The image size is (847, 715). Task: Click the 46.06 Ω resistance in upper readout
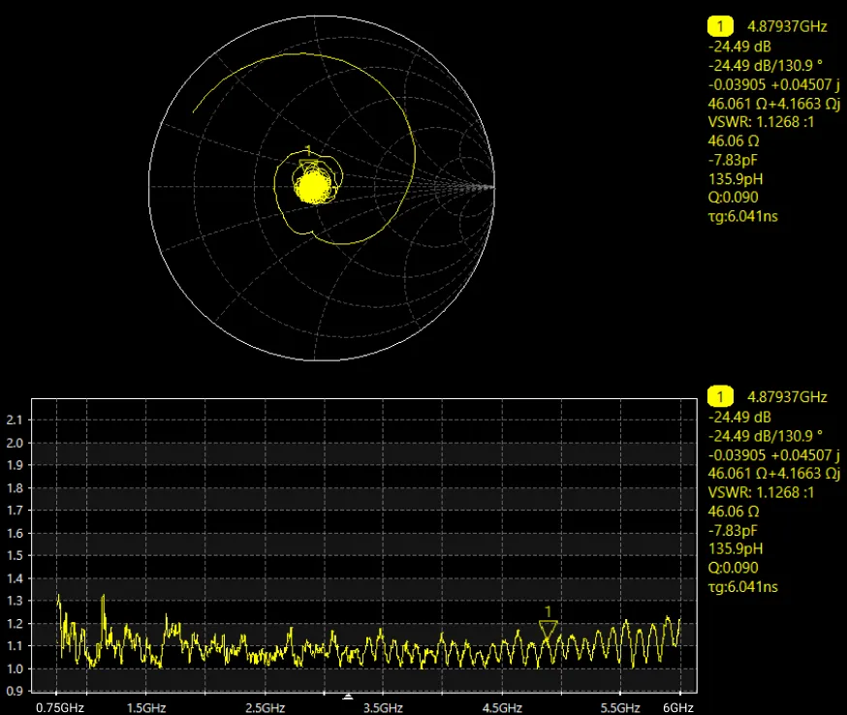click(734, 140)
